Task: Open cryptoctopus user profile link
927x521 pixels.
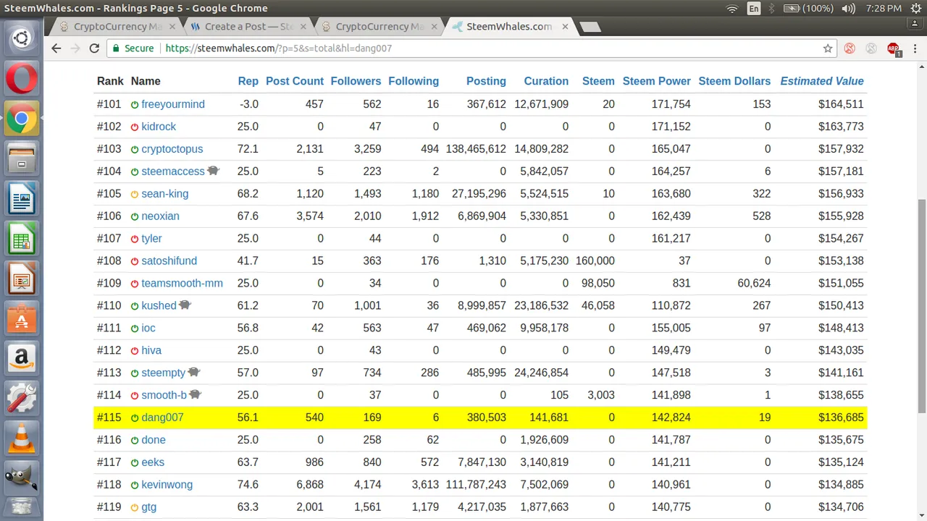Action: 172,149
